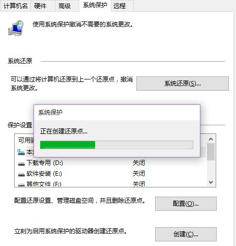Viewport: 236px width, 246px height.
Task: Click the system protection computer icon
Action: point(16,28)
